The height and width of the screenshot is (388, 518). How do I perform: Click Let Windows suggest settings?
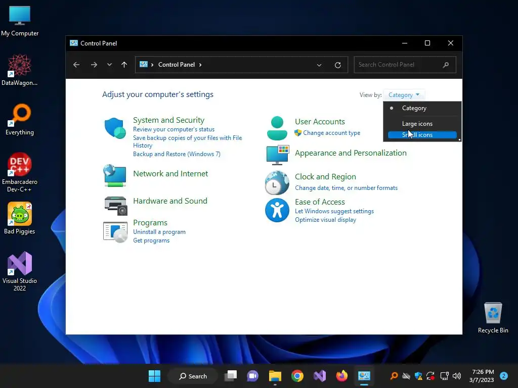click(334, 211)
